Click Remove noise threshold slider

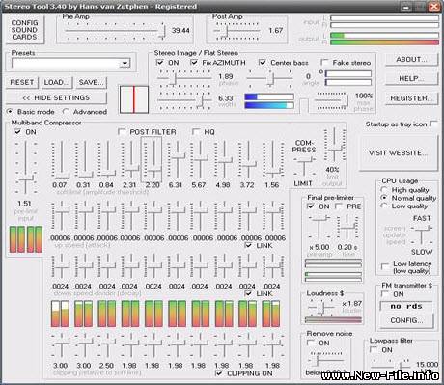point(325,359)
